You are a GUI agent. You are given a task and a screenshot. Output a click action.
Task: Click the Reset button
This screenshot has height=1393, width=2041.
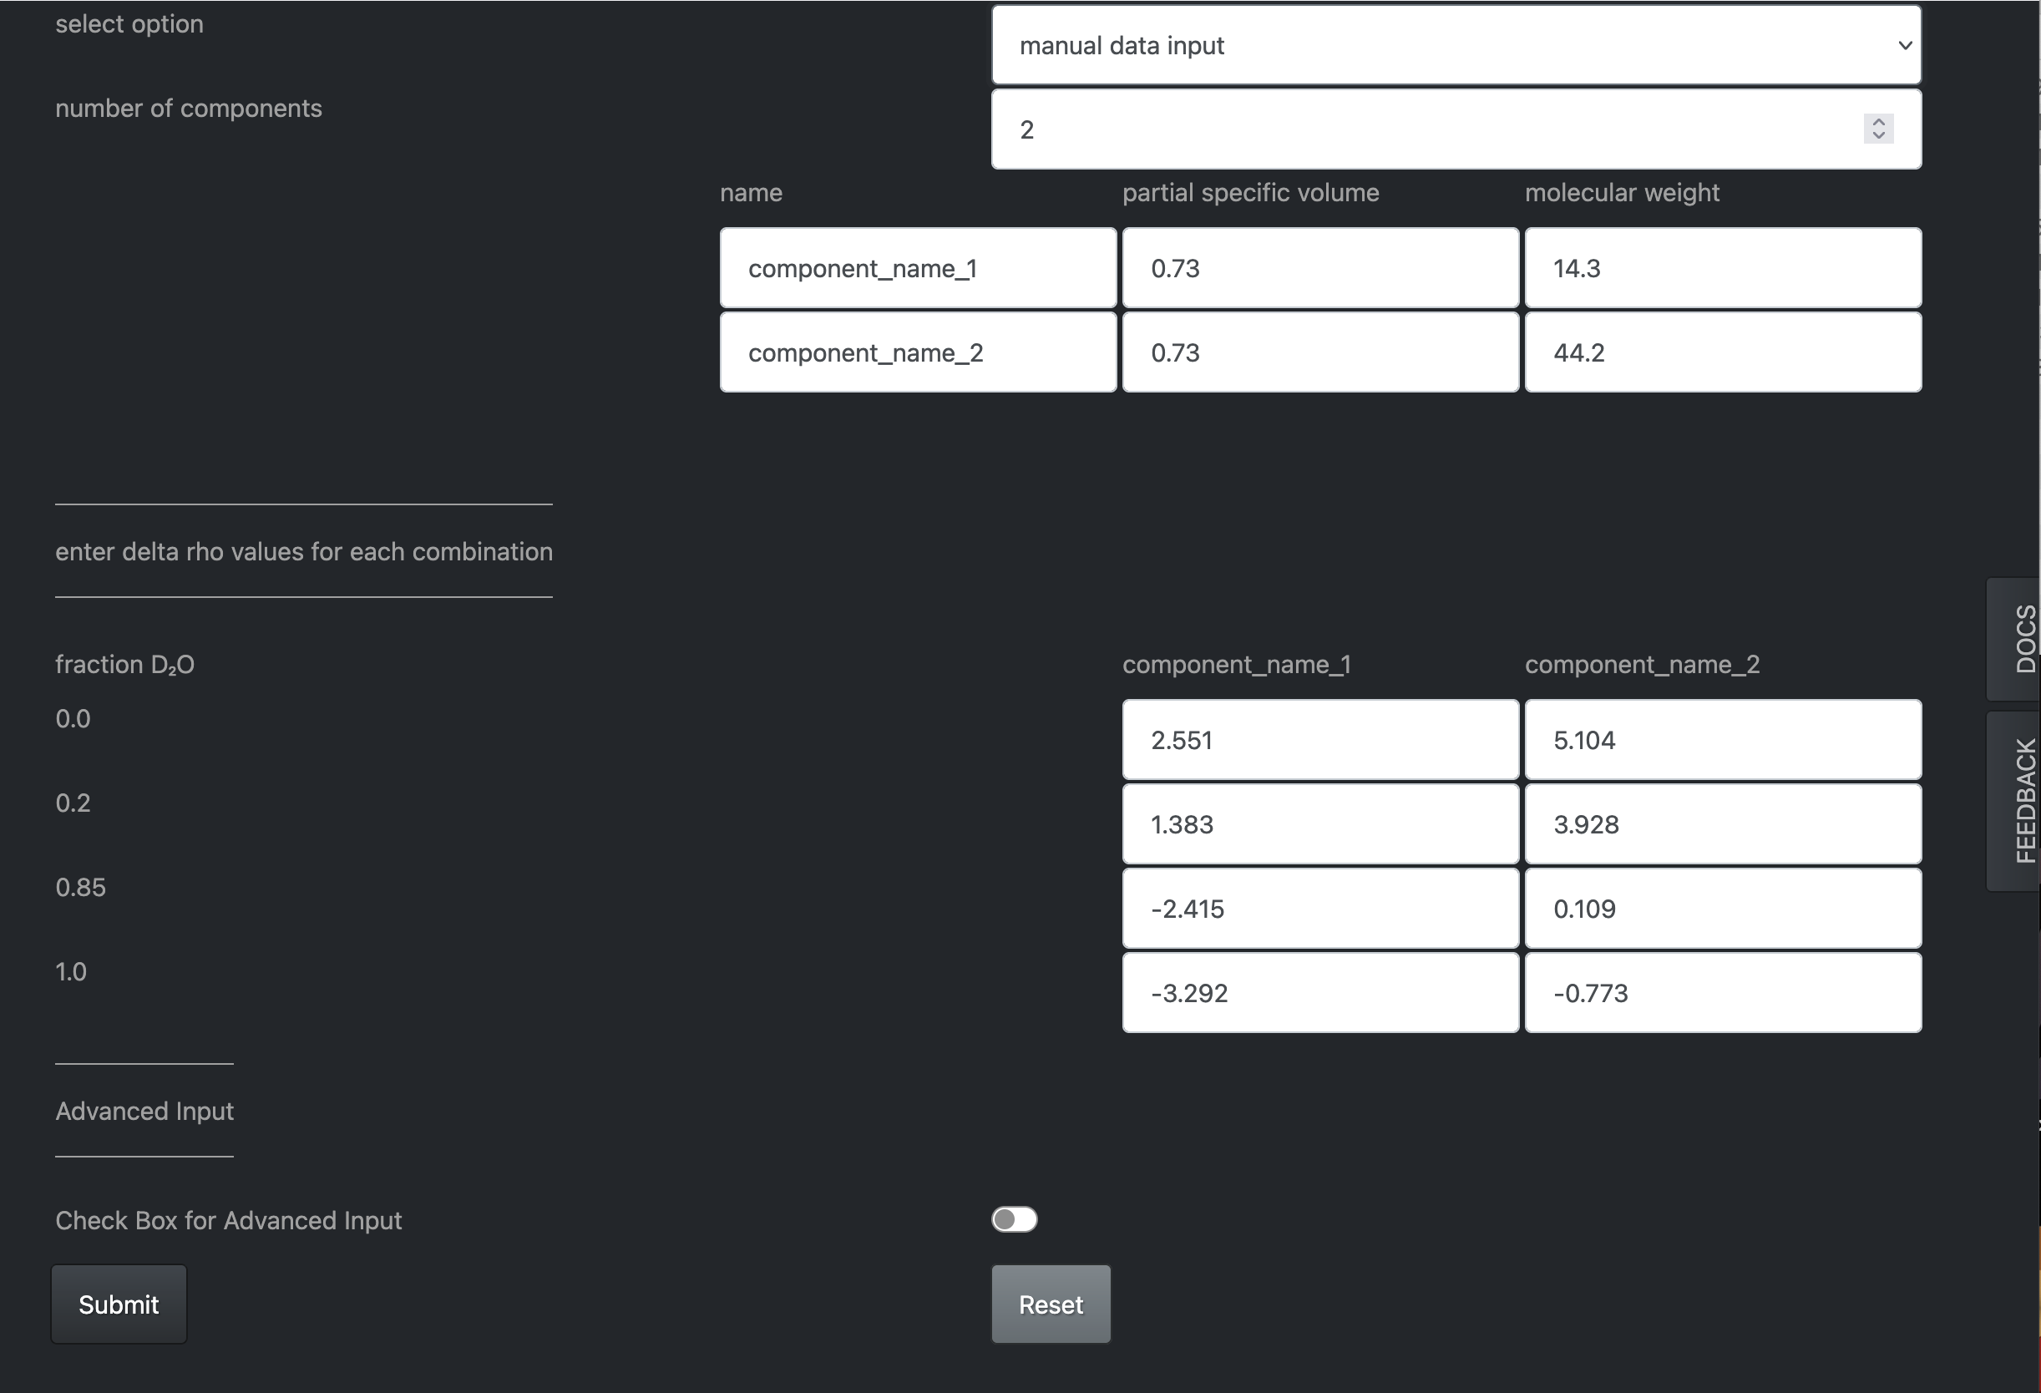click(x=1051, y=1304)
